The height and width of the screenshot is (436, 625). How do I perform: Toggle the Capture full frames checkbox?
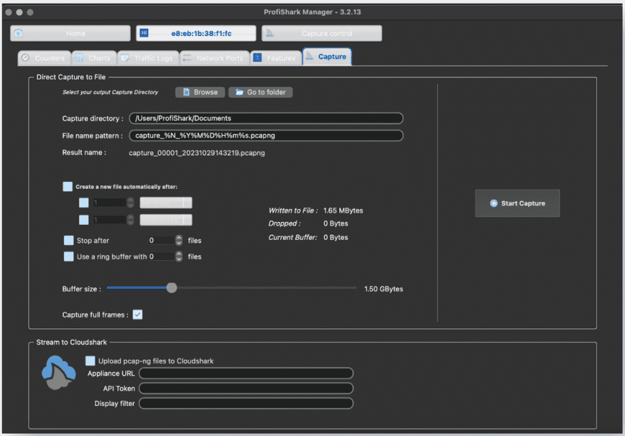click(137, 314)
